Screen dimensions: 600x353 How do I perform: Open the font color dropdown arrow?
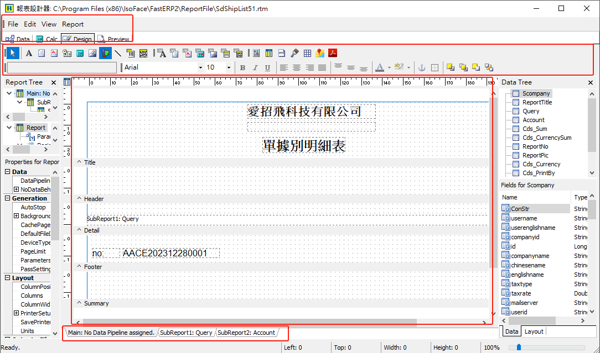tap(389, 67)
